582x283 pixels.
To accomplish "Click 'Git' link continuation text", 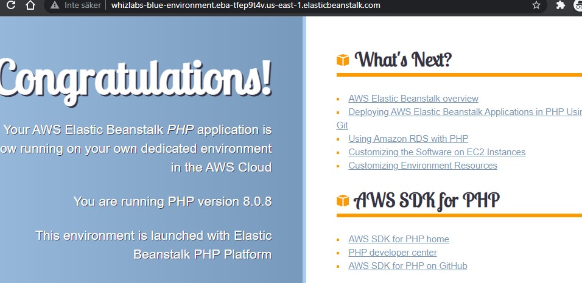I will click(x=342, y=125).
